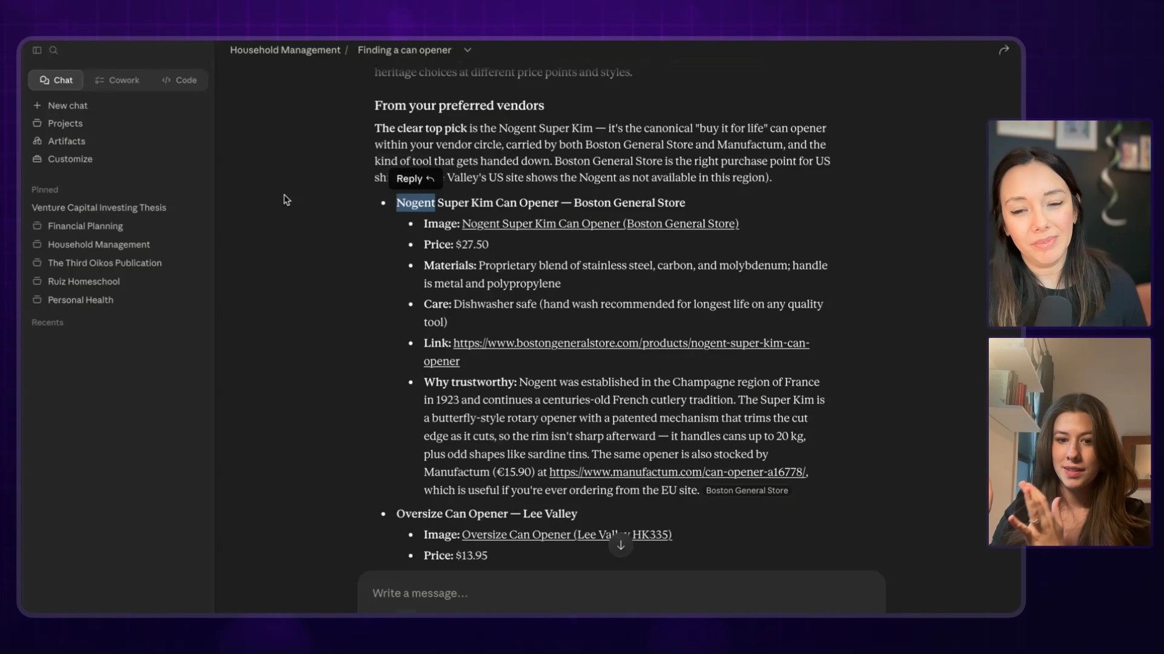Open Oversize Can Opener Lee Valley image link
The width and height of the screenshot is (1164, 654).
coord(567,535)
